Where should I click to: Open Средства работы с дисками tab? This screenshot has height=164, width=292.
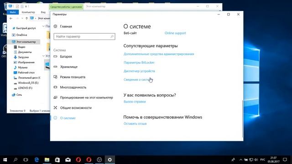pos(66,7)
